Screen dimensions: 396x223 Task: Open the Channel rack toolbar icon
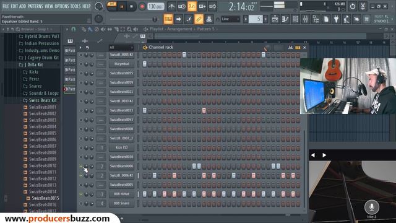point(295,19)
